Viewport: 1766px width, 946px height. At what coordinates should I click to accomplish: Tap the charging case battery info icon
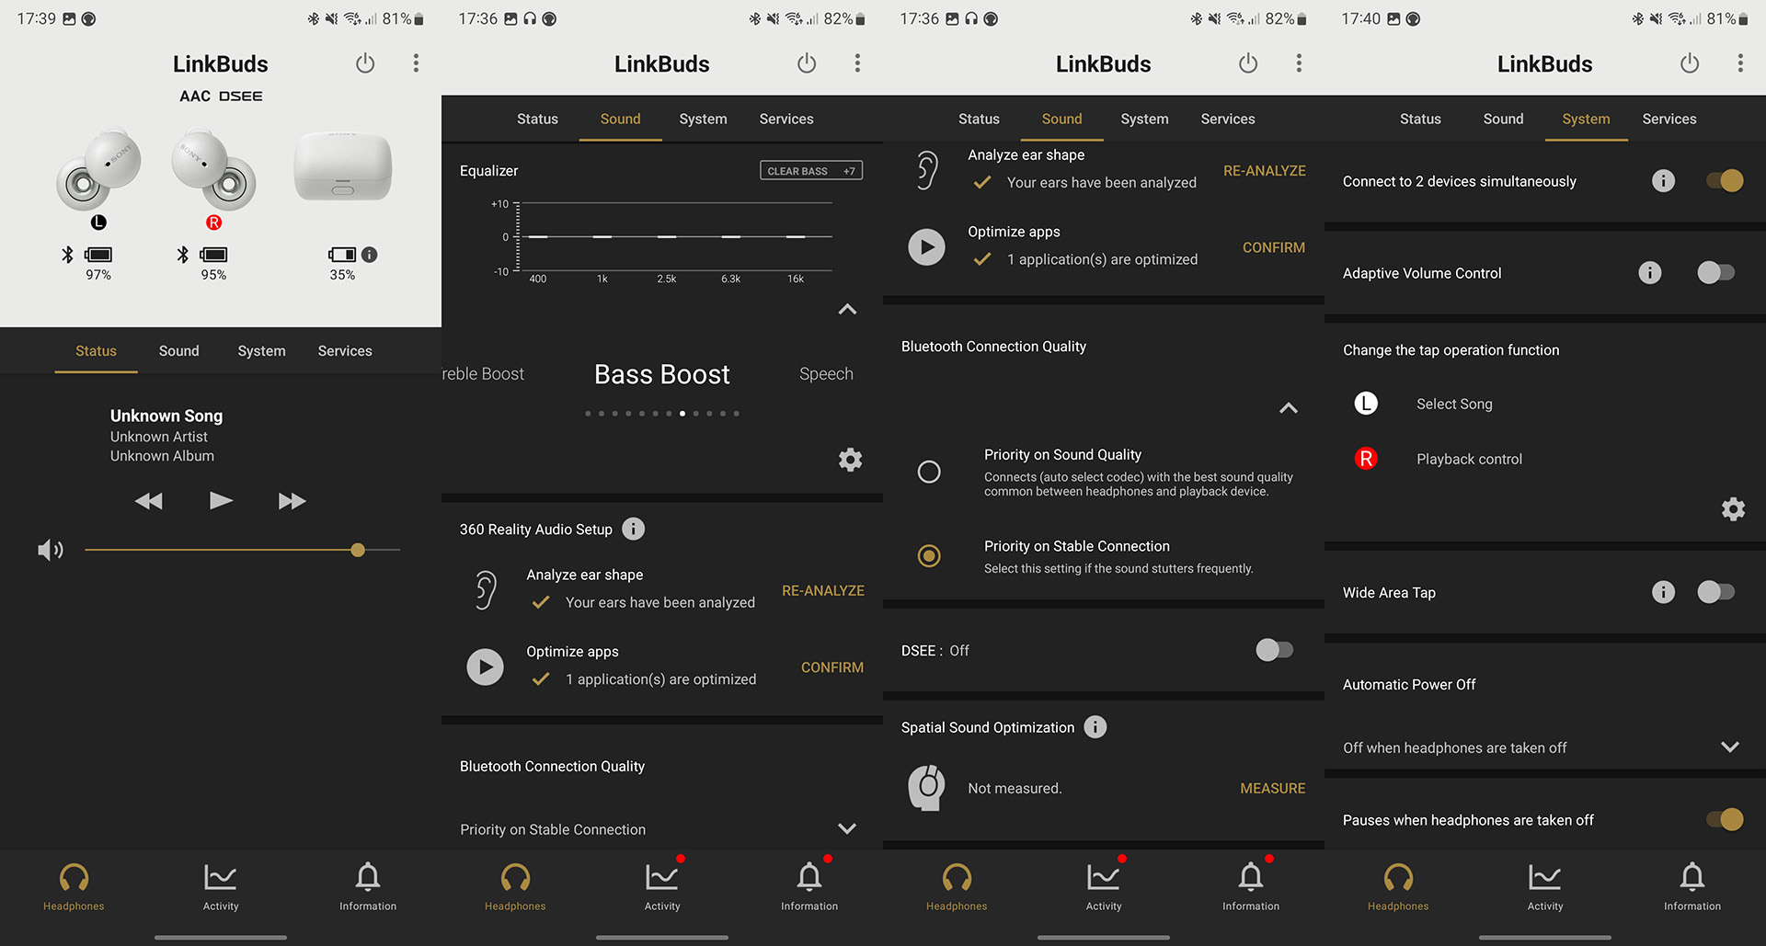(369, 255)
